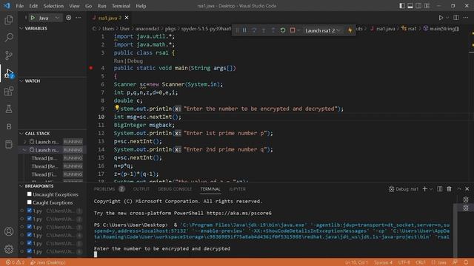Open editor more actions ellipsis

pos(466,18)
